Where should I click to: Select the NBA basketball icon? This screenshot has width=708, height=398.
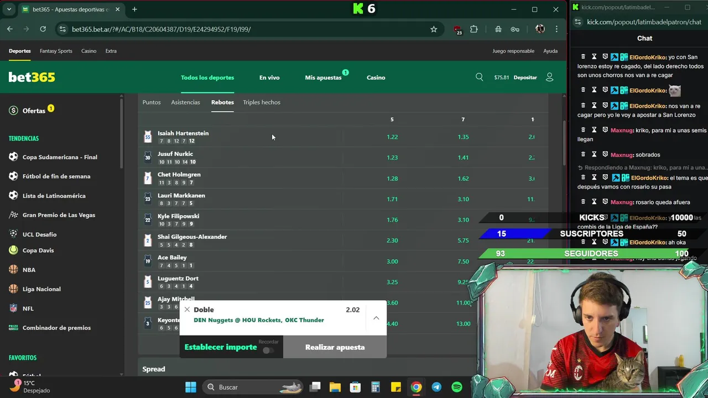[13, 270]
